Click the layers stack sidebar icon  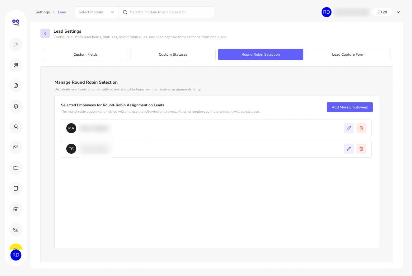16,106
